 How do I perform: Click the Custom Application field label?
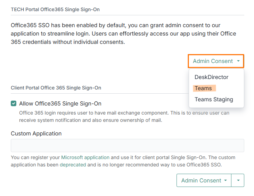pyautogui.click(x=36, y=133)
